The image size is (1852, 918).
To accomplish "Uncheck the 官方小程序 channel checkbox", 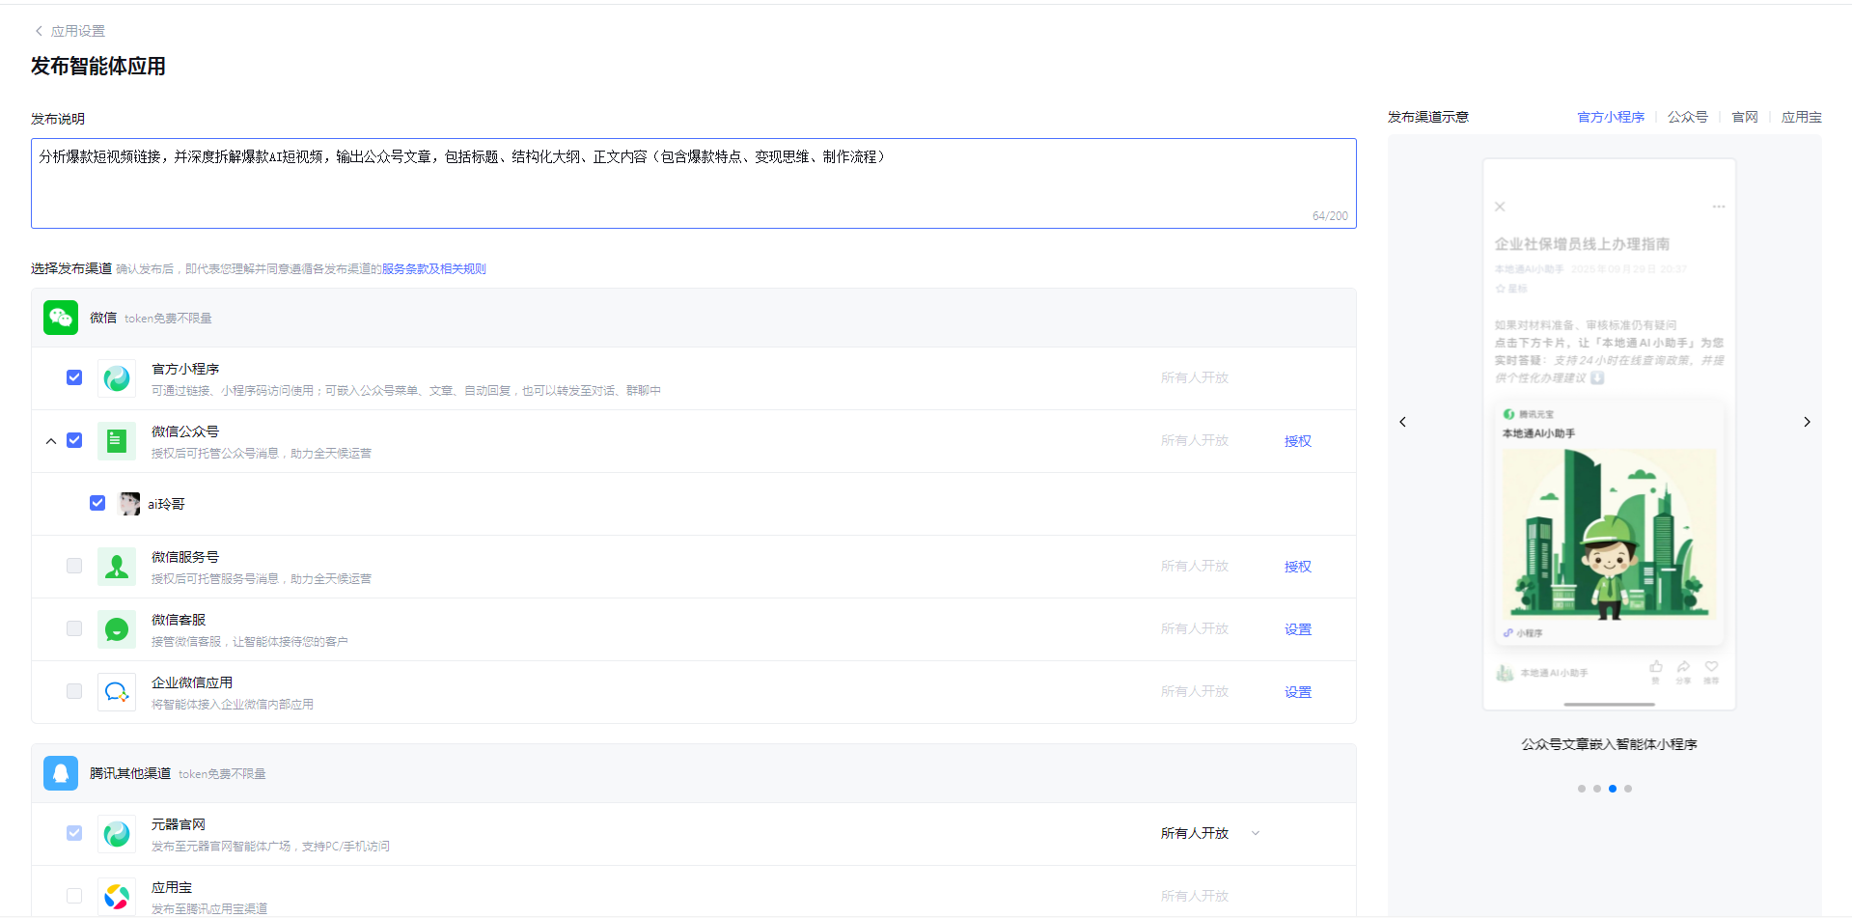I will pos(74,377).
